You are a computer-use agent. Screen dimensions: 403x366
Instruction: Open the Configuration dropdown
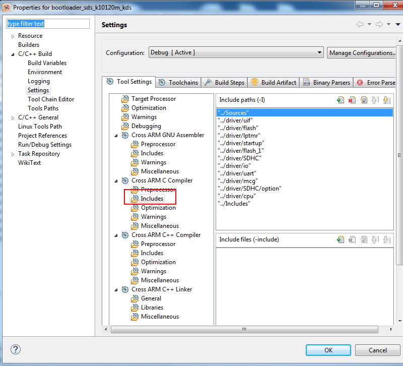coord(236,52)
